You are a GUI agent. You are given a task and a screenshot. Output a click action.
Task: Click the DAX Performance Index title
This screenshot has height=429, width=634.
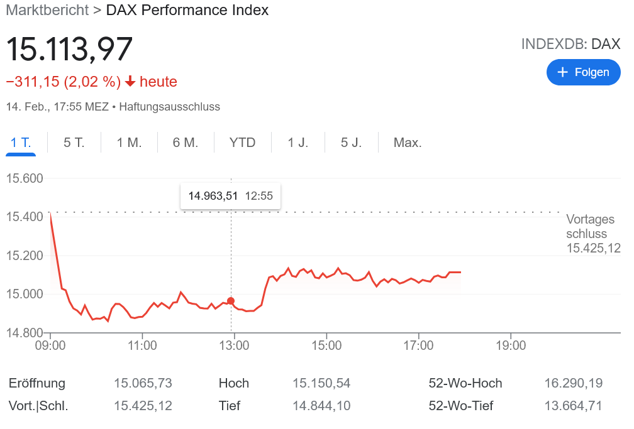[x=187, y=10]
